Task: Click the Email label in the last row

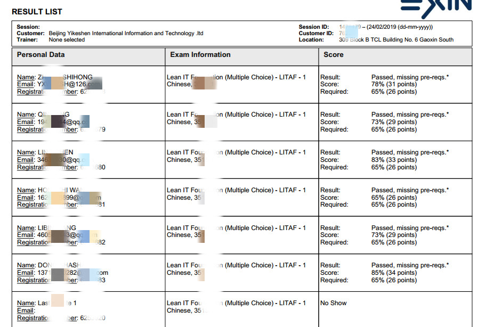Action: click(x=26, y=310)
